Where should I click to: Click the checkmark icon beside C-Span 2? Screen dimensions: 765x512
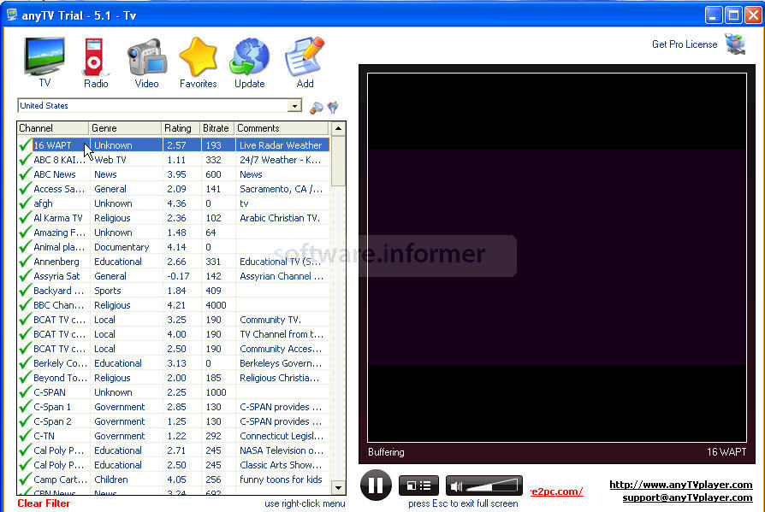click(x=26, y=421)
